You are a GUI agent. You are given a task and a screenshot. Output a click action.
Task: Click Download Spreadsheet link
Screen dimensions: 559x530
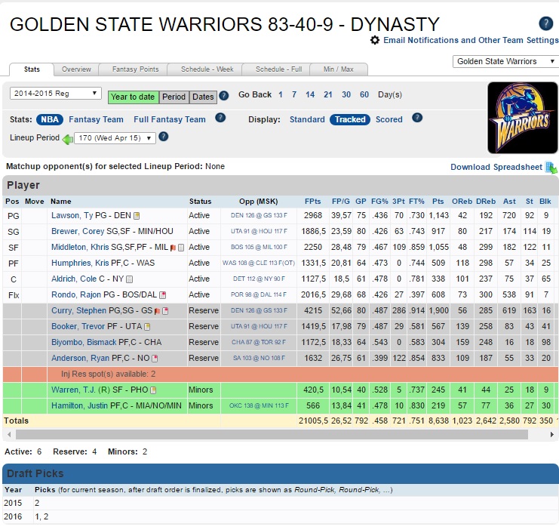496,167
